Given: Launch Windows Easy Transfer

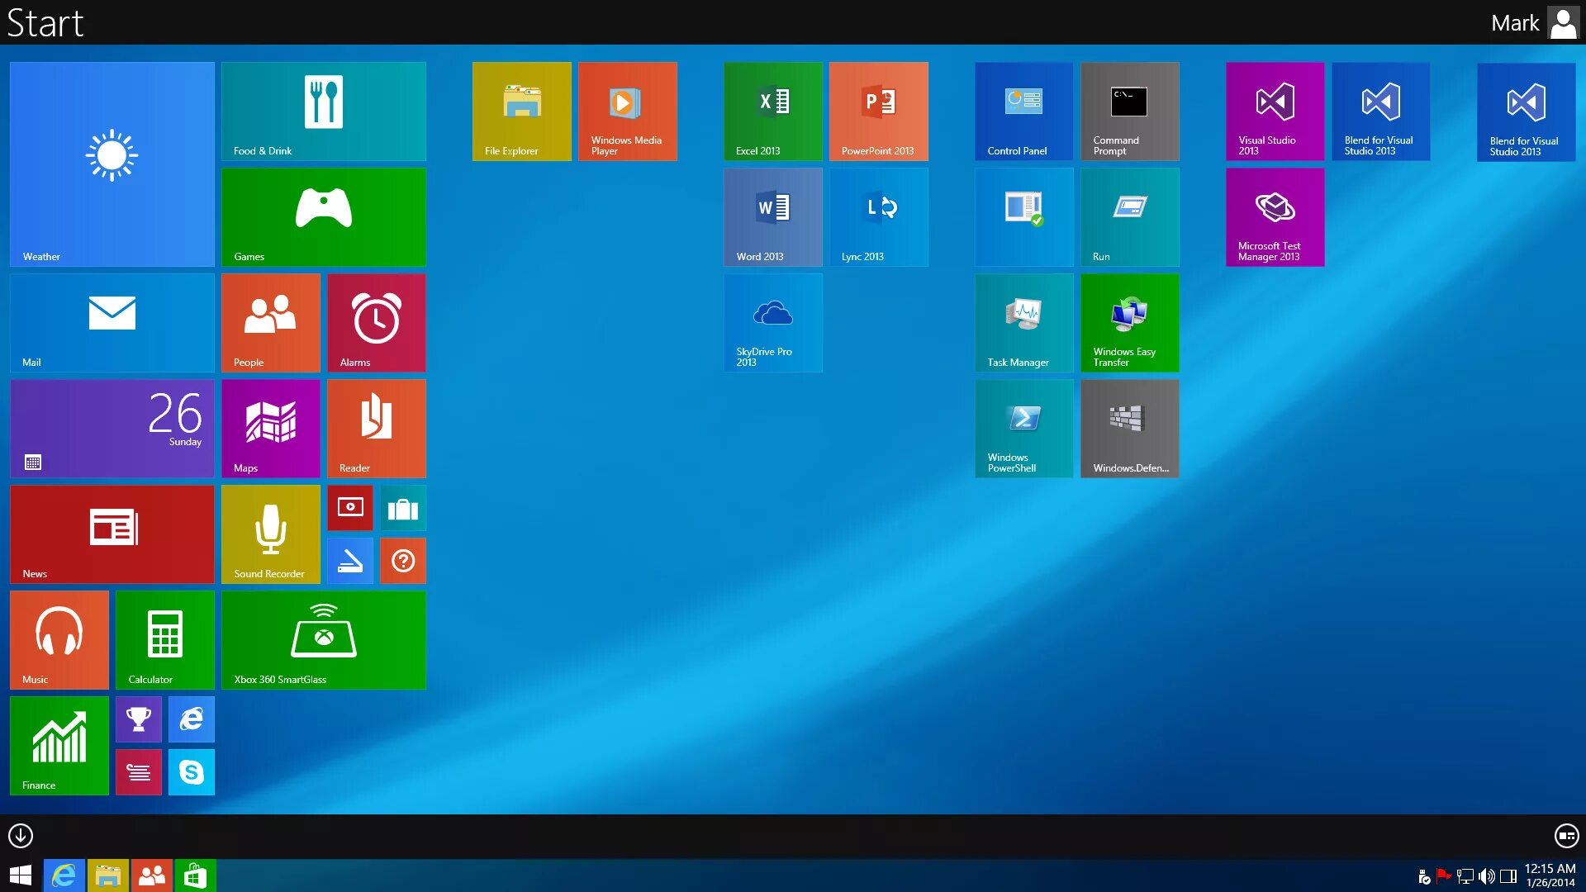Looking at the screenshot, I should point(1129,322).
